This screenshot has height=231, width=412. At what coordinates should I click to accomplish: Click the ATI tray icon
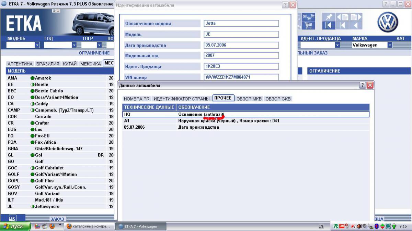[x=342, y=226]
